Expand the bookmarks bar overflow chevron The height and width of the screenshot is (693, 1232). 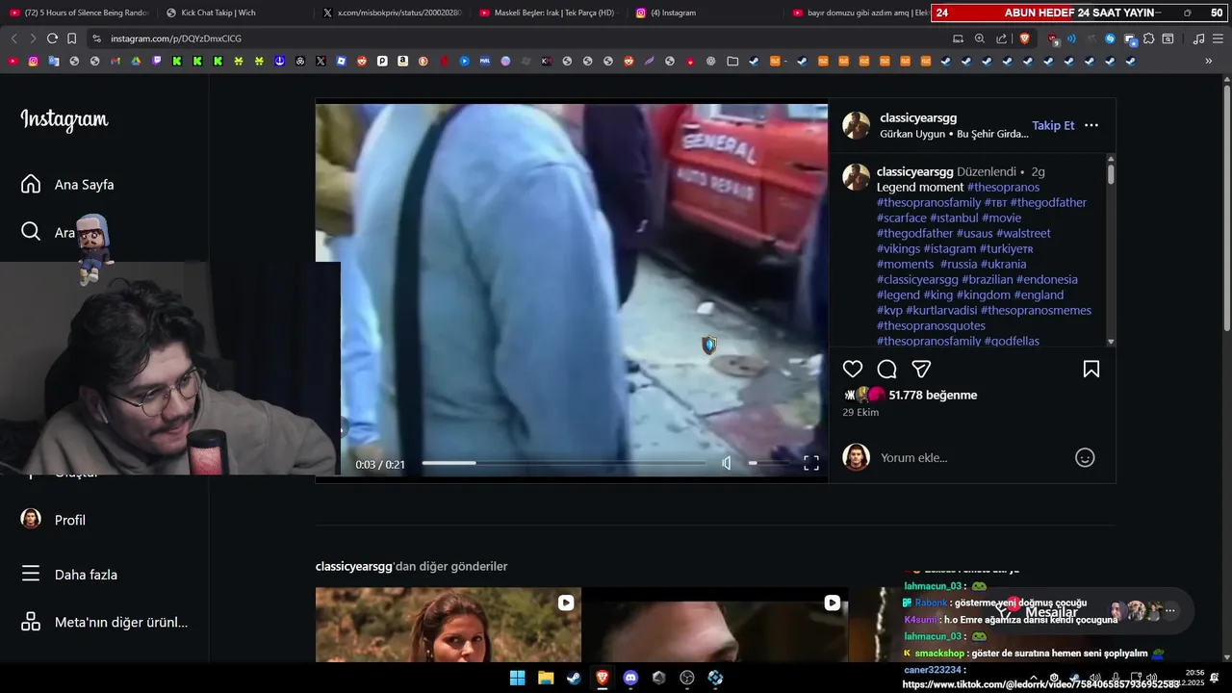pos(1209,61)
